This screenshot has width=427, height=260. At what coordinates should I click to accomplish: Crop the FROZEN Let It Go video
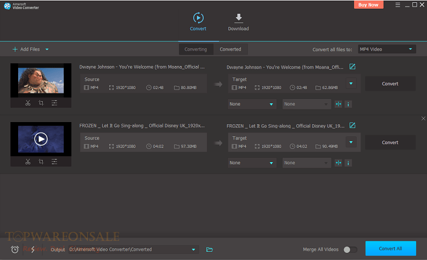click(x=41, y=162)
